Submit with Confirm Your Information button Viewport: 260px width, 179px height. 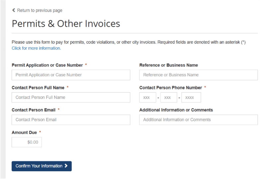pyautogui.click(x=42, y=166)
